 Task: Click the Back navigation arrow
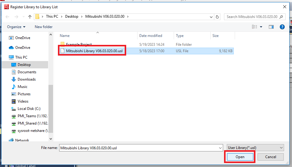[8, 16]
